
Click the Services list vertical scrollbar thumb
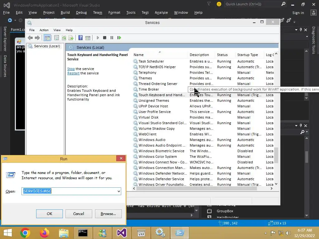[276, 155]
